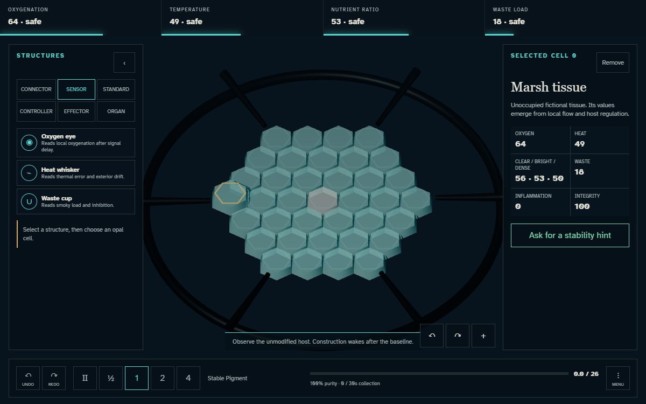Screen dimensions: 646x404
Task: Open the Menu kebab button
Action: pyautogui.click(x=618, y=378)
